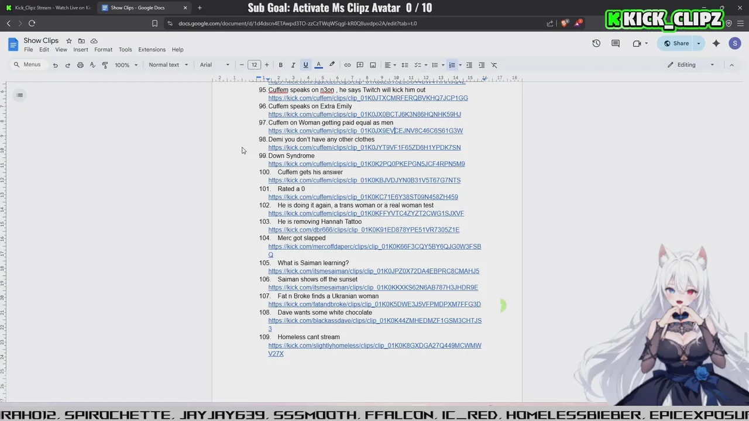Click the Insert image icon
The height and width of the screenshot is (421, 749).
coord(373,65)
